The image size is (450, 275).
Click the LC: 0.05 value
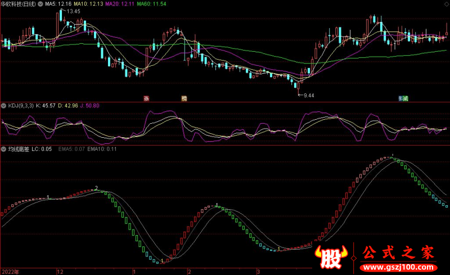click(x=42, y=149)
